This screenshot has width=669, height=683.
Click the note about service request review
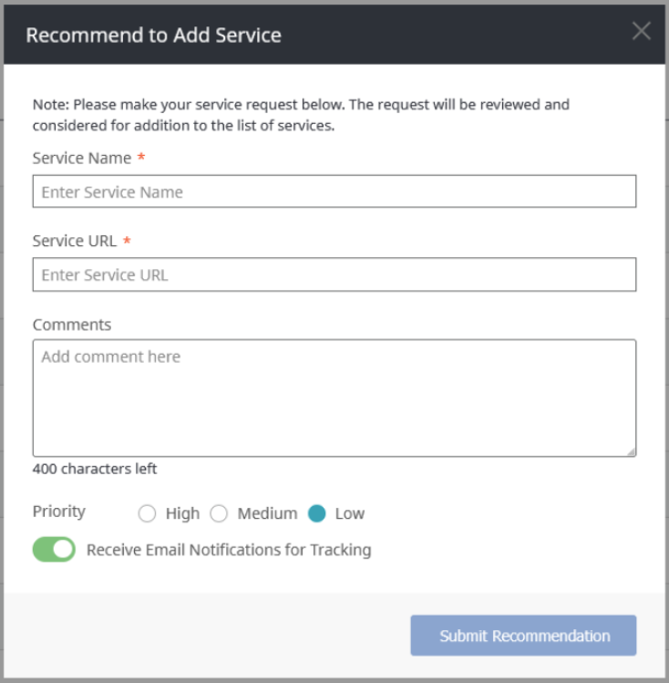[x=301, y=115]
